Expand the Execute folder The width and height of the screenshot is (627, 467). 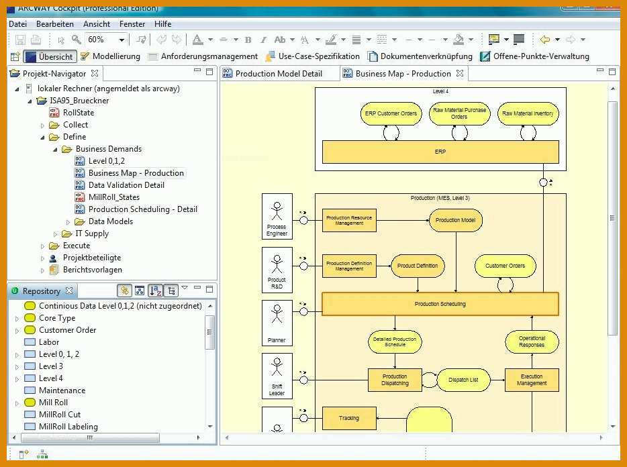42,246
